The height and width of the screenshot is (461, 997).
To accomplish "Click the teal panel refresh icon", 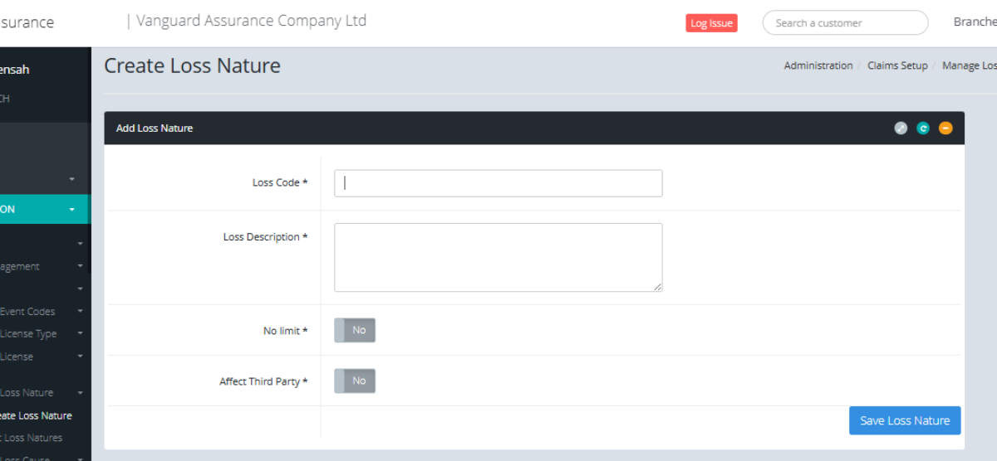I will coord(923,128).
